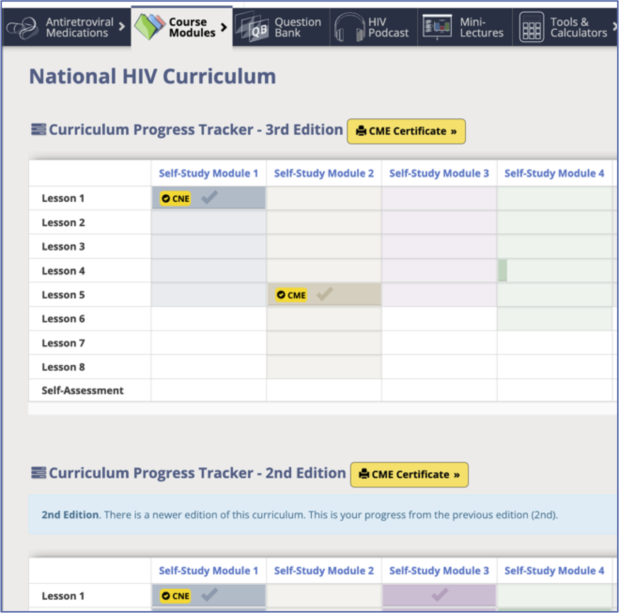
Task: Expand the Course Modules chevron arrow
Action: click(x=224, y=27)
